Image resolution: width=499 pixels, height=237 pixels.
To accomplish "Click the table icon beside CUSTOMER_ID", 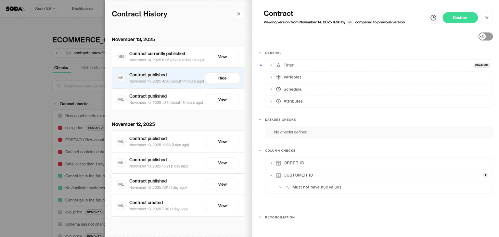I will [279, 175].
